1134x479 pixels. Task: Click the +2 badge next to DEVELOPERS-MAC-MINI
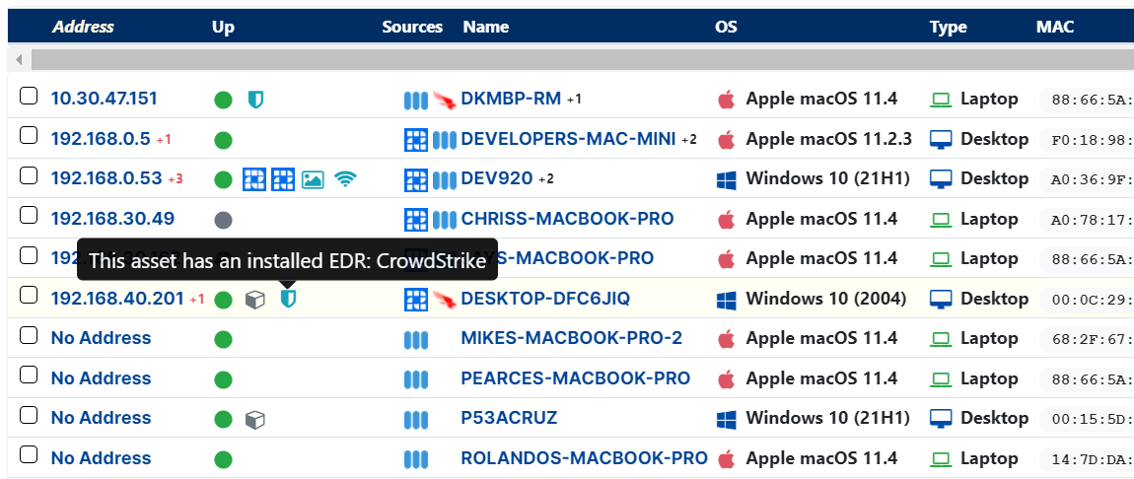click(689, 139)
